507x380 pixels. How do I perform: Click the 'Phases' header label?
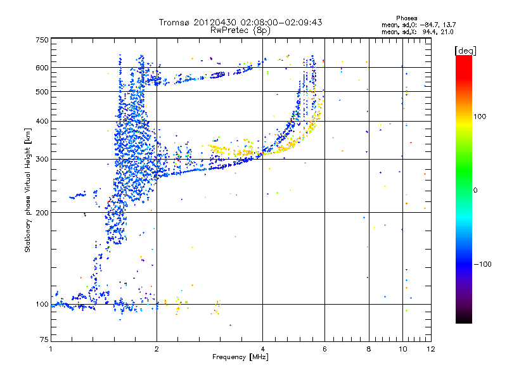point(406,18)
